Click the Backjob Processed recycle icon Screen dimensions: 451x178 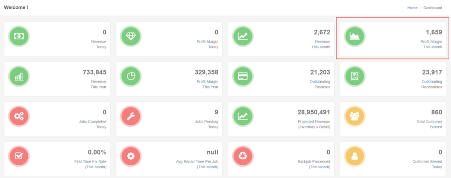243,156
